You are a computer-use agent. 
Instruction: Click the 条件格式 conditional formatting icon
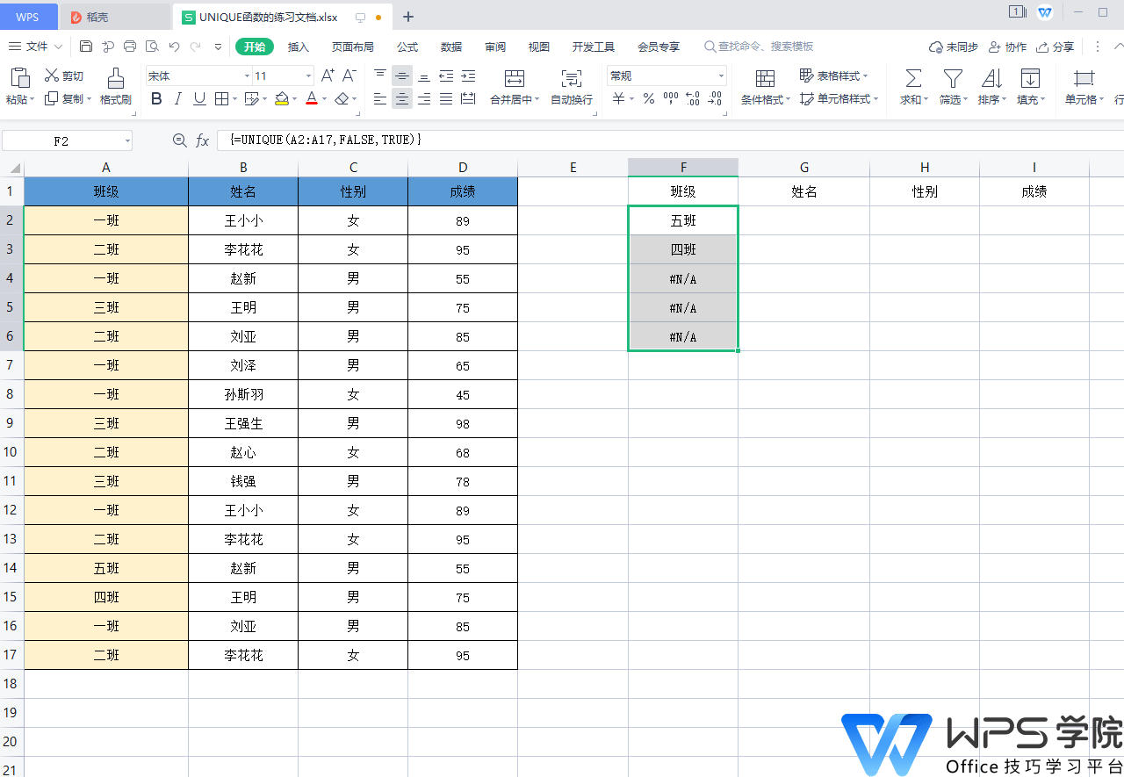[x=765, y=78]
